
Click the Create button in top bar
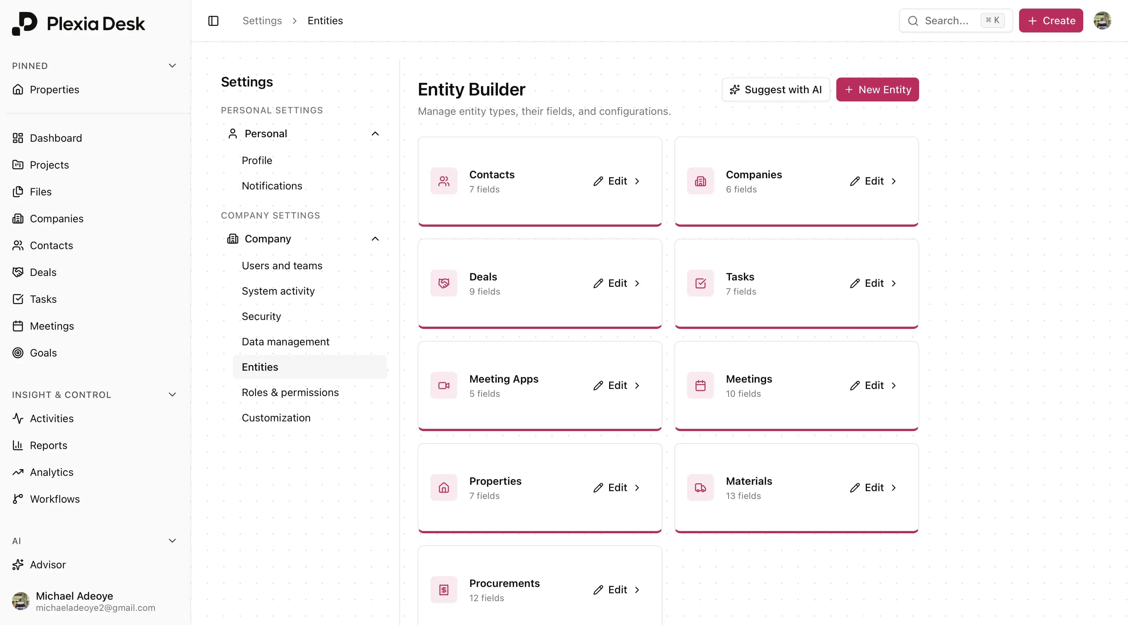1050,21
